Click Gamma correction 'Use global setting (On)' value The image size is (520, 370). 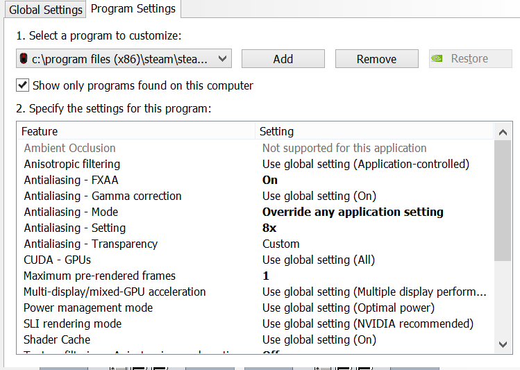319,196
